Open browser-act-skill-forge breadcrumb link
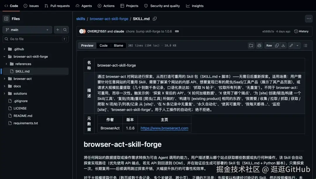This screenshot has height=179, width=316. click(109, 19)
